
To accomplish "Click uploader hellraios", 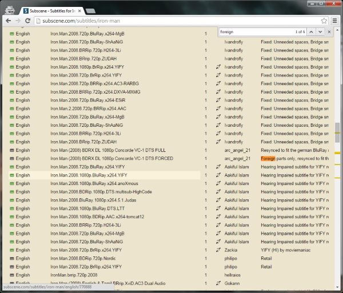I will [232, 275].
